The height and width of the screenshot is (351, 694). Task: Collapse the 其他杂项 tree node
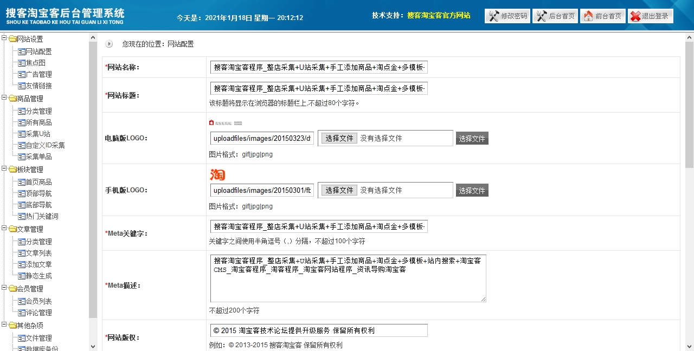(4, 324)
